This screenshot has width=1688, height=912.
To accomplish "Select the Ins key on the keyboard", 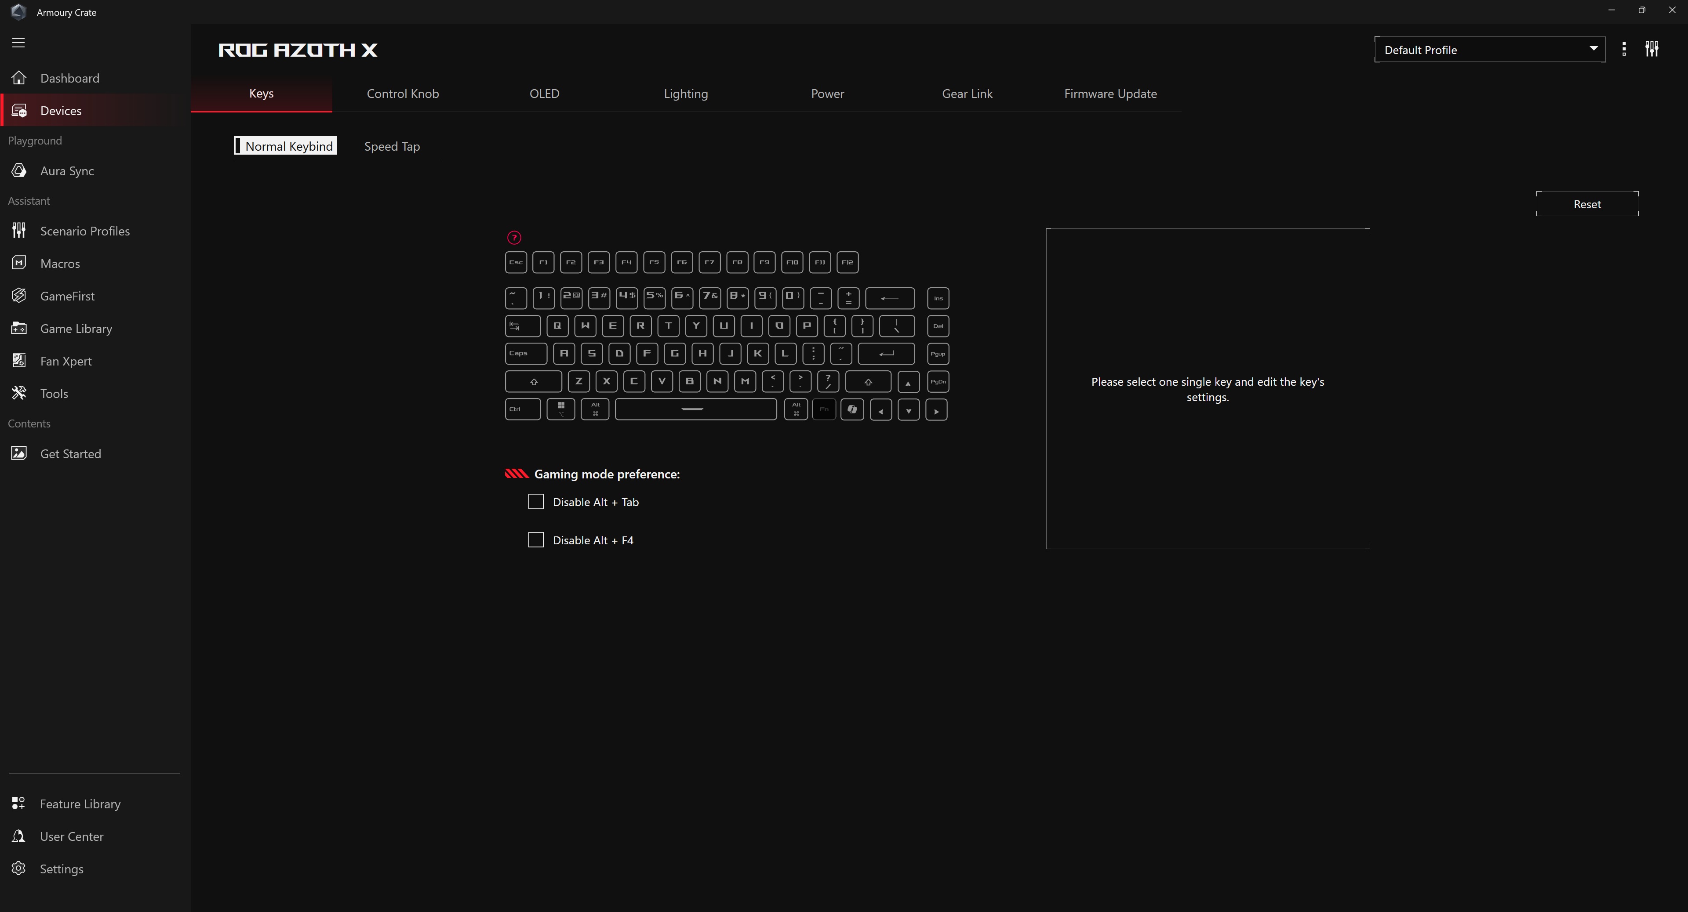I will coord(939,299).
